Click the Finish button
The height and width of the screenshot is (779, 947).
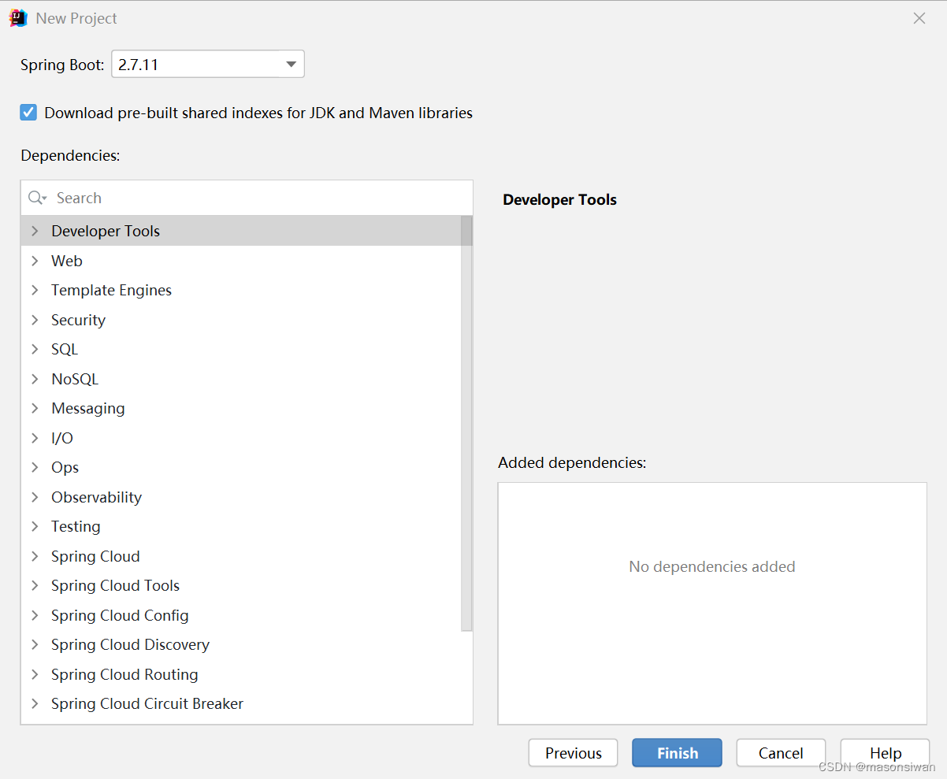(x=677, y=753)
